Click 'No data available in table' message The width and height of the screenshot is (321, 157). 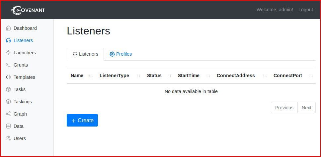point(191,91)
